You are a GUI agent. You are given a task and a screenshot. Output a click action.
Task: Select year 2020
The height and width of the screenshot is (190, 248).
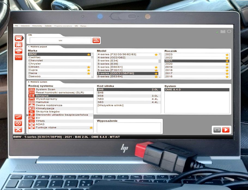[197, 64]
